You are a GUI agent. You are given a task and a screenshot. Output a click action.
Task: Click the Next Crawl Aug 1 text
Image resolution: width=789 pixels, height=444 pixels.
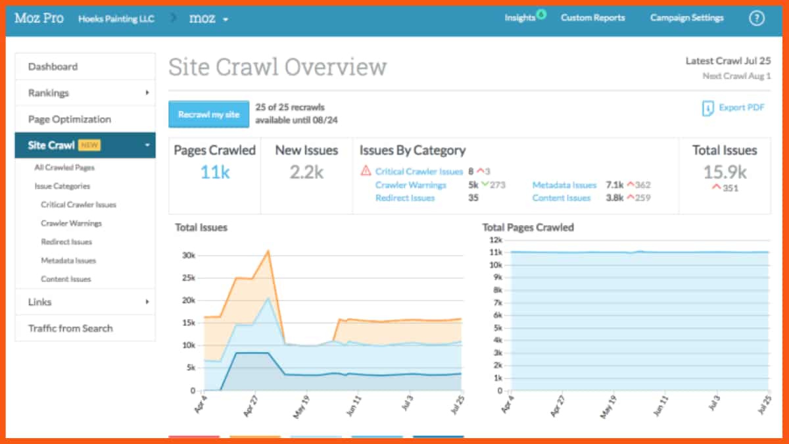736,76
